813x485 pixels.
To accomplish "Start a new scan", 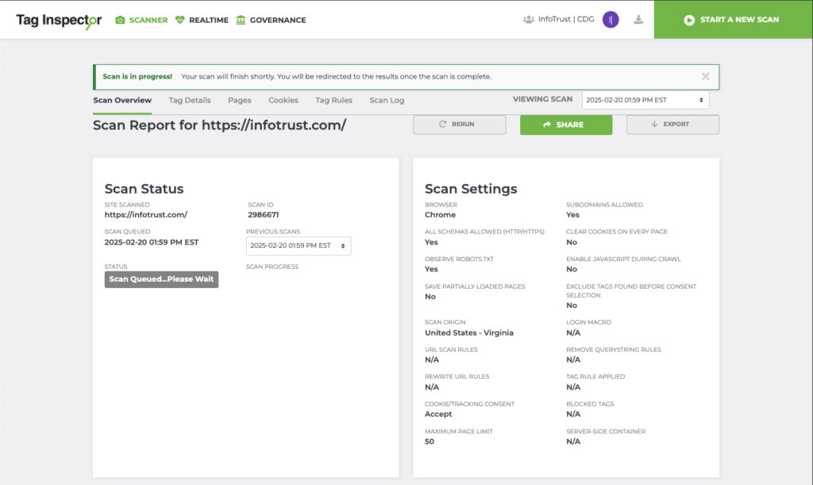I will click(732, 20).
